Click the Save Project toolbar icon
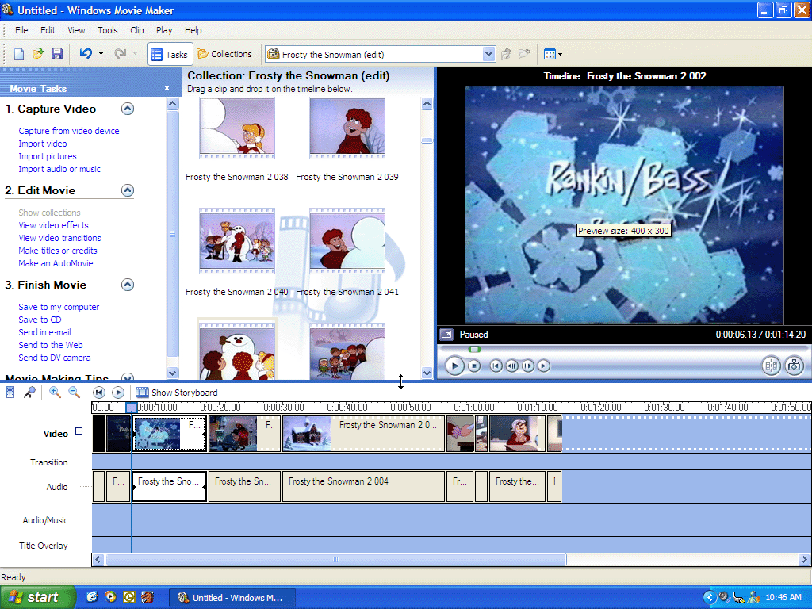Image resolution: width=812 pixels, height=609 pixels. pyautogui.click(x=57, y=54)
